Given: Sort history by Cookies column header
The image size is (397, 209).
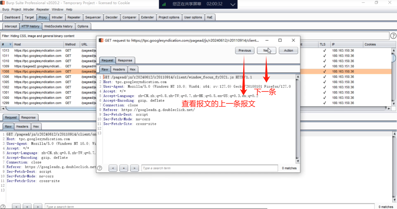Looking at the screenshot, I should (377, 44).
